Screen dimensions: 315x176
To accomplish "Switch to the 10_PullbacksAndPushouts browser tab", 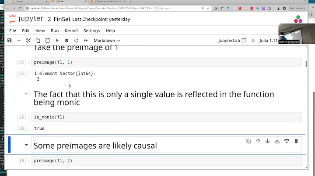I will 108,1.
